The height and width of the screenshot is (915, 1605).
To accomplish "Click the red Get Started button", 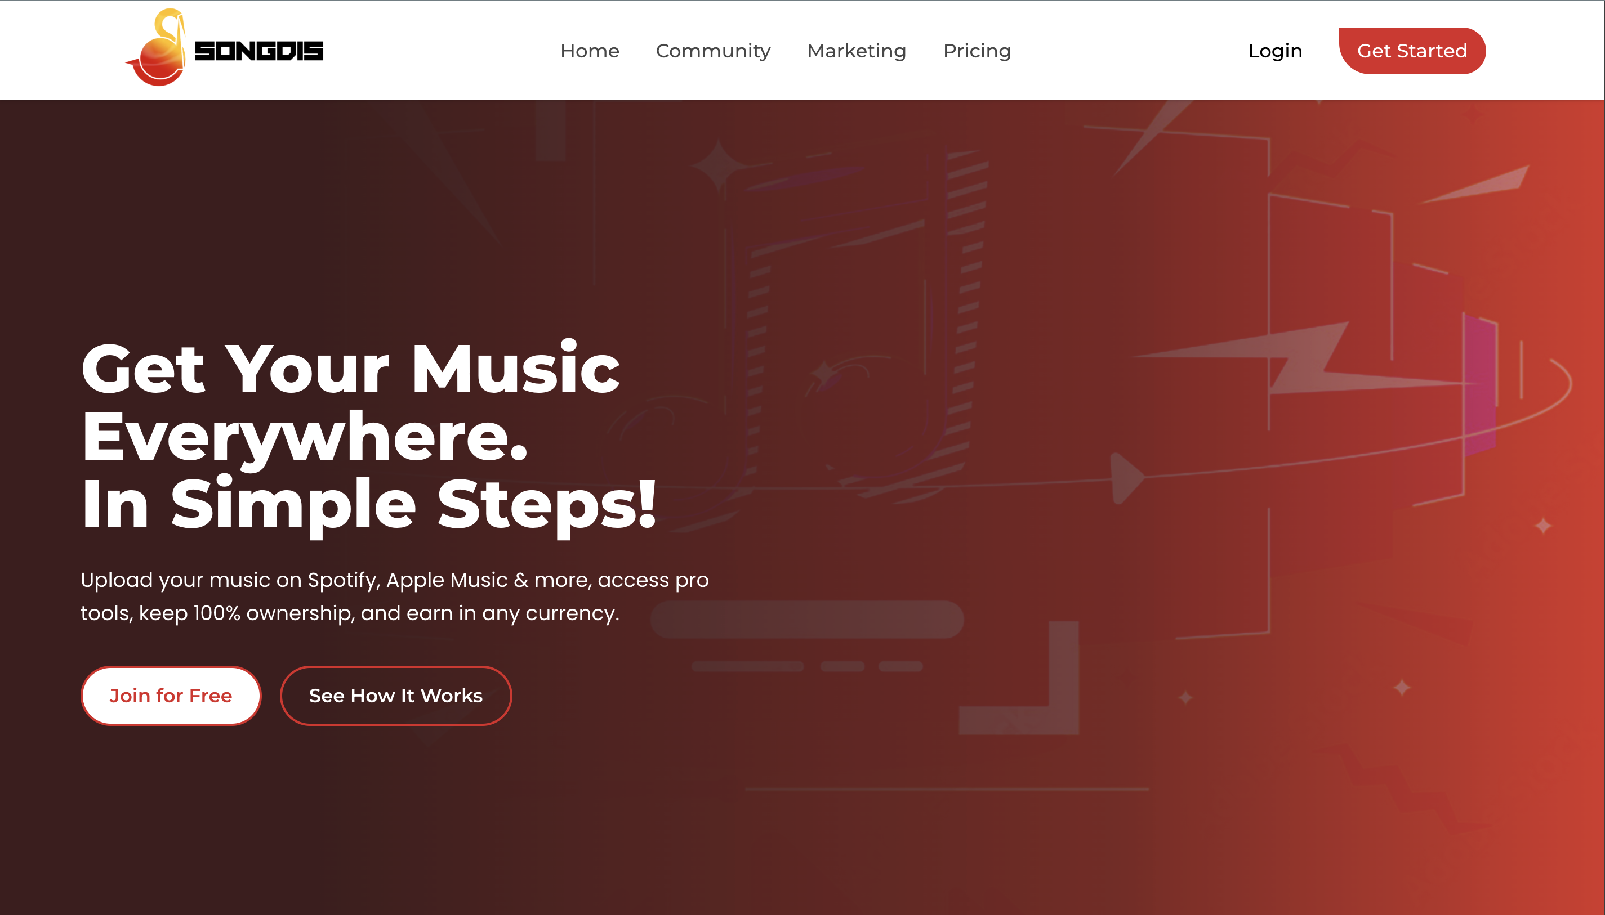I will tap(1412, 51).
